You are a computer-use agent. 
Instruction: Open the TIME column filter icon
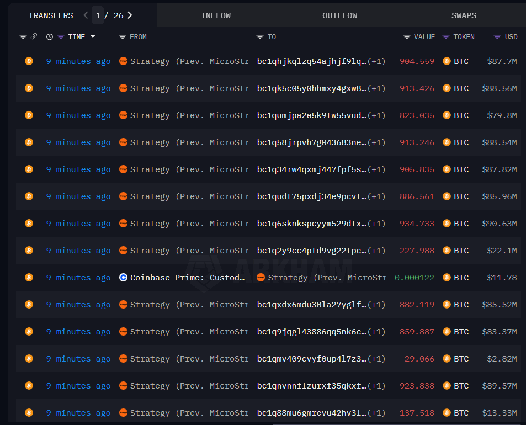tap(60, 37)
